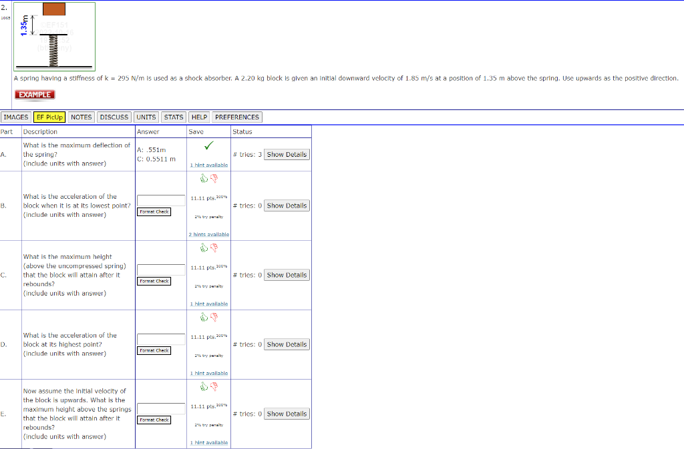Show Details for part C
Screen dimensions: 684x449
point(287,276)
